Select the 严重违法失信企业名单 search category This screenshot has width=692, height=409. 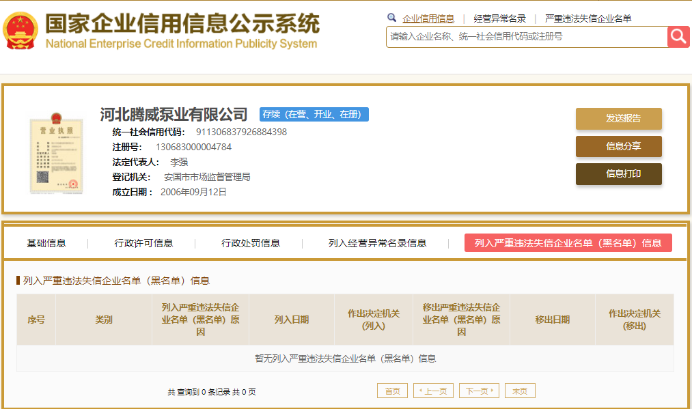coord(588,18)
